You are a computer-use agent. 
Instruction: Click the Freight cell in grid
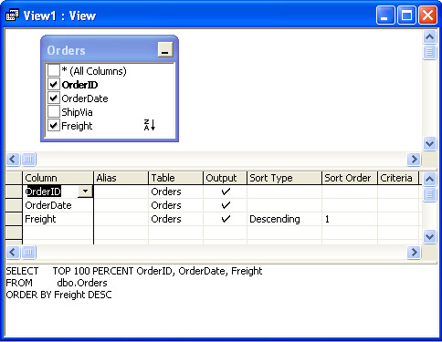(x=58, y=219)
